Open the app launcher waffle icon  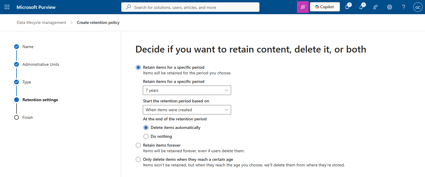point(7,7)
